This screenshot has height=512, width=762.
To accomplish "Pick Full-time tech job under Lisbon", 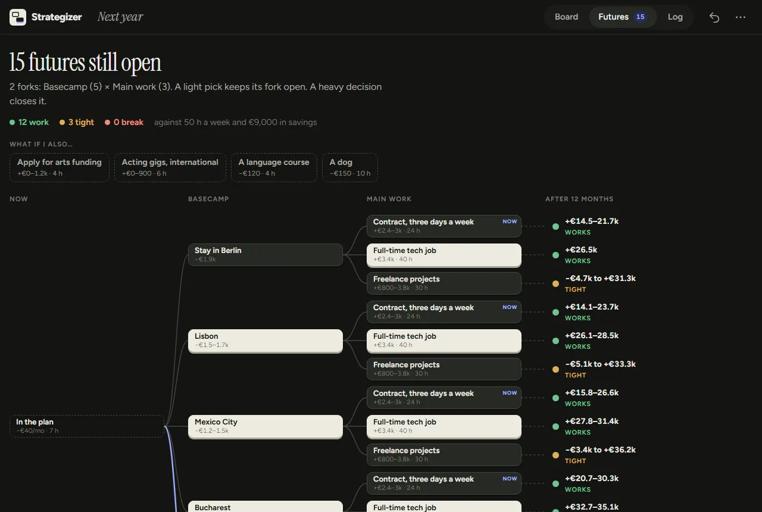I will [x=444, y=341].
